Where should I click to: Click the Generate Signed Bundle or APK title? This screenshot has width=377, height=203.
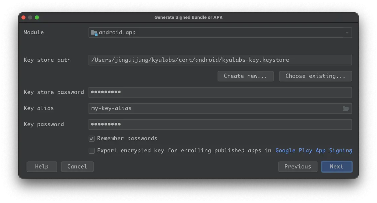pyautogui.click(x=188, y=17)
